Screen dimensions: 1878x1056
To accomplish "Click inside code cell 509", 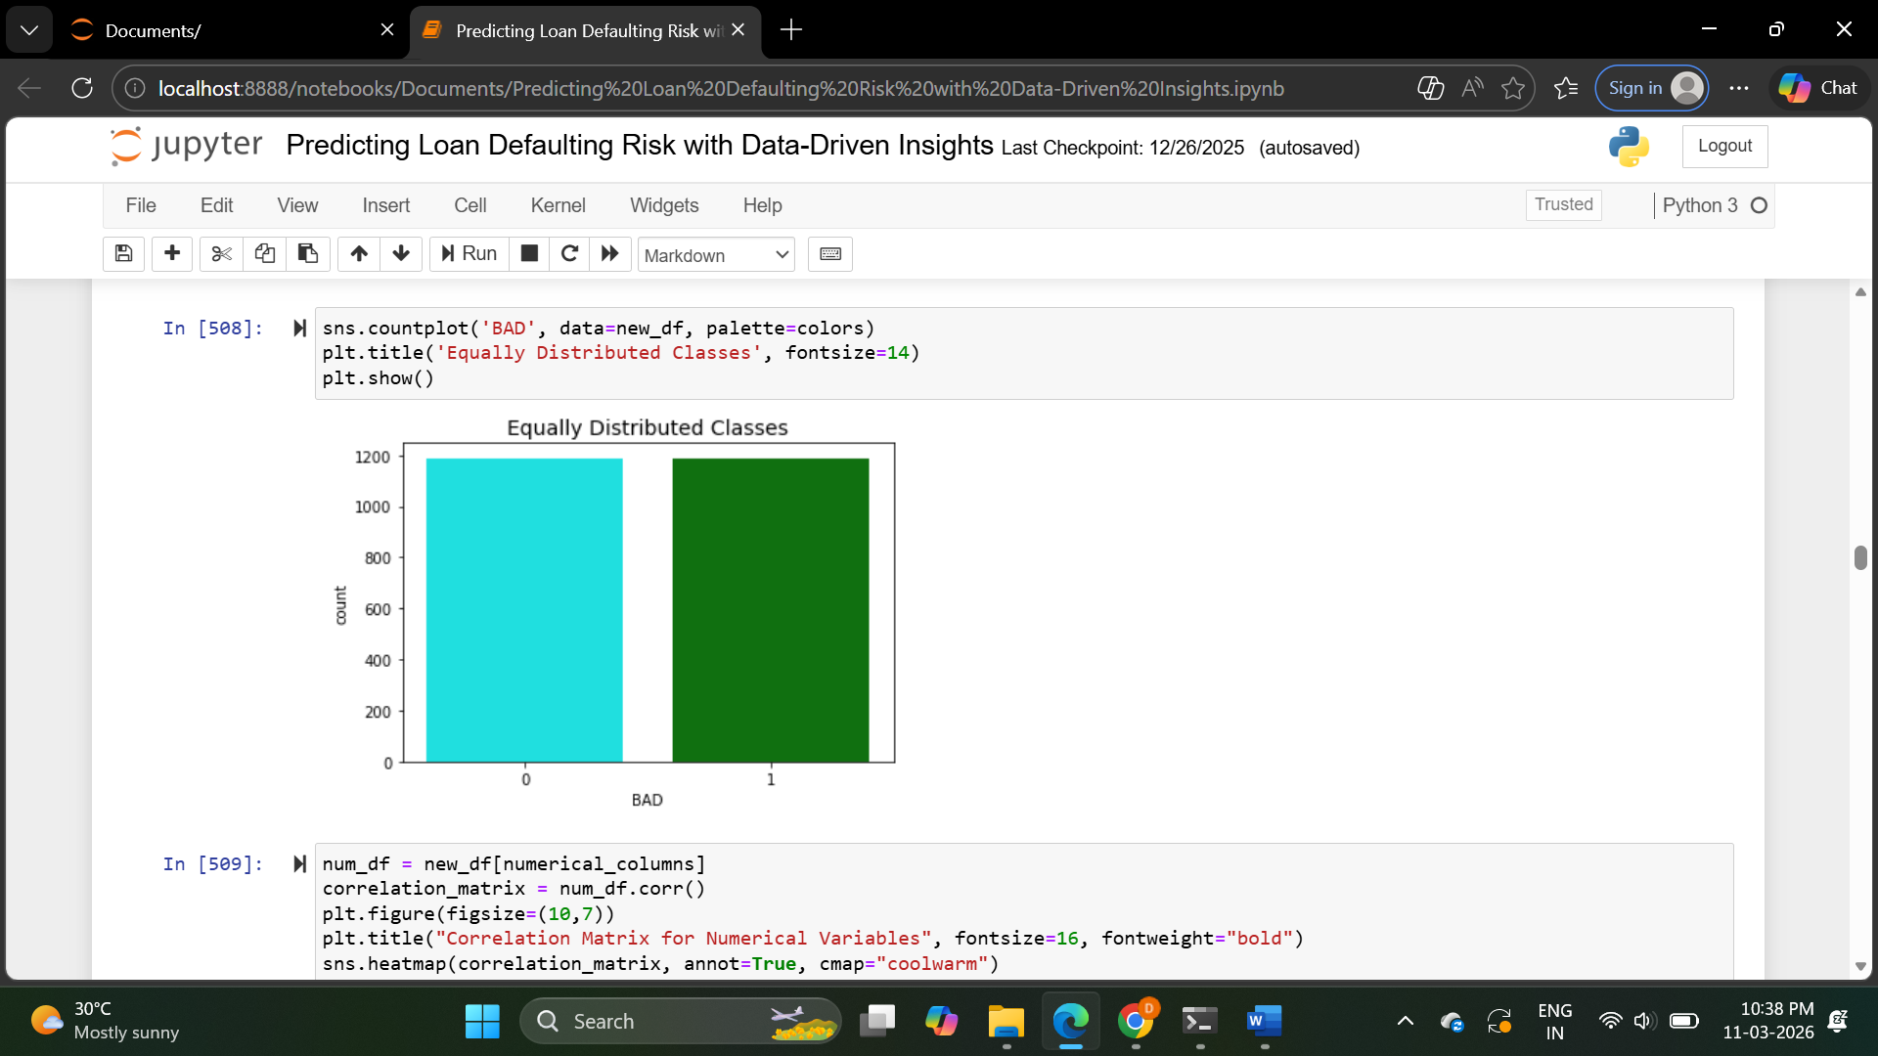I will click(x=1024, y=912).
